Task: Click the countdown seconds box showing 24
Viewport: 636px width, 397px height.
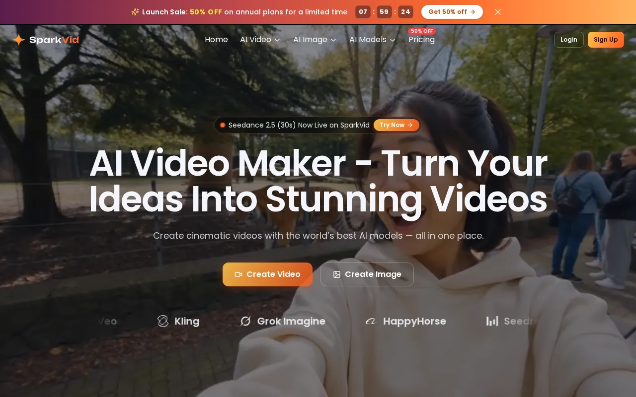Action: pyautogui.click(x=405, y=12)
